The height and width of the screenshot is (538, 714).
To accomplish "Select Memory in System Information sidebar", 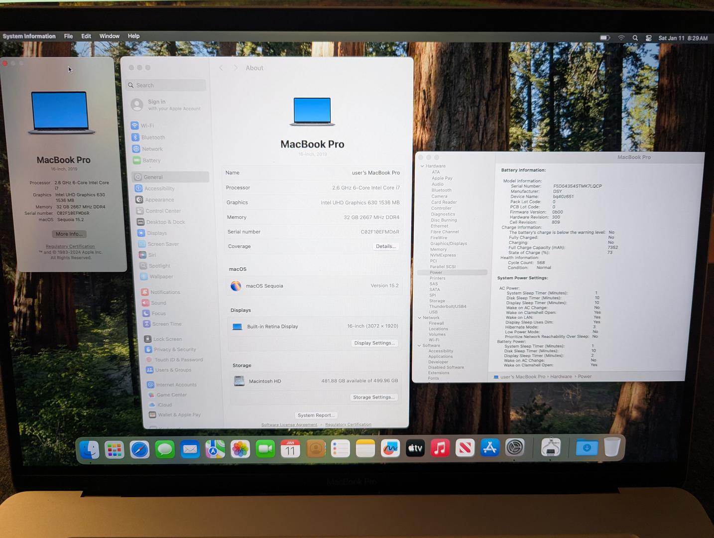I will 439,250.
